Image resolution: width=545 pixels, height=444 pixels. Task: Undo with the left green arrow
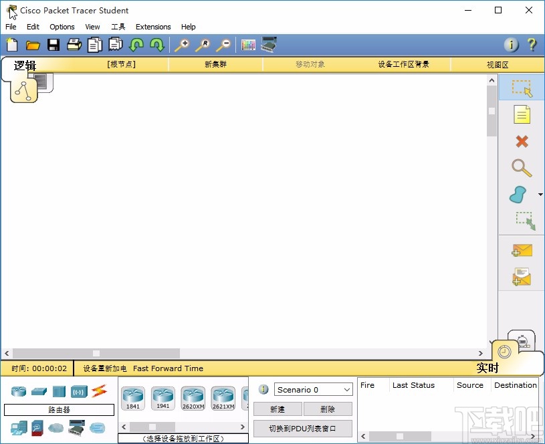pyautogui.click(x=136, y=45)
